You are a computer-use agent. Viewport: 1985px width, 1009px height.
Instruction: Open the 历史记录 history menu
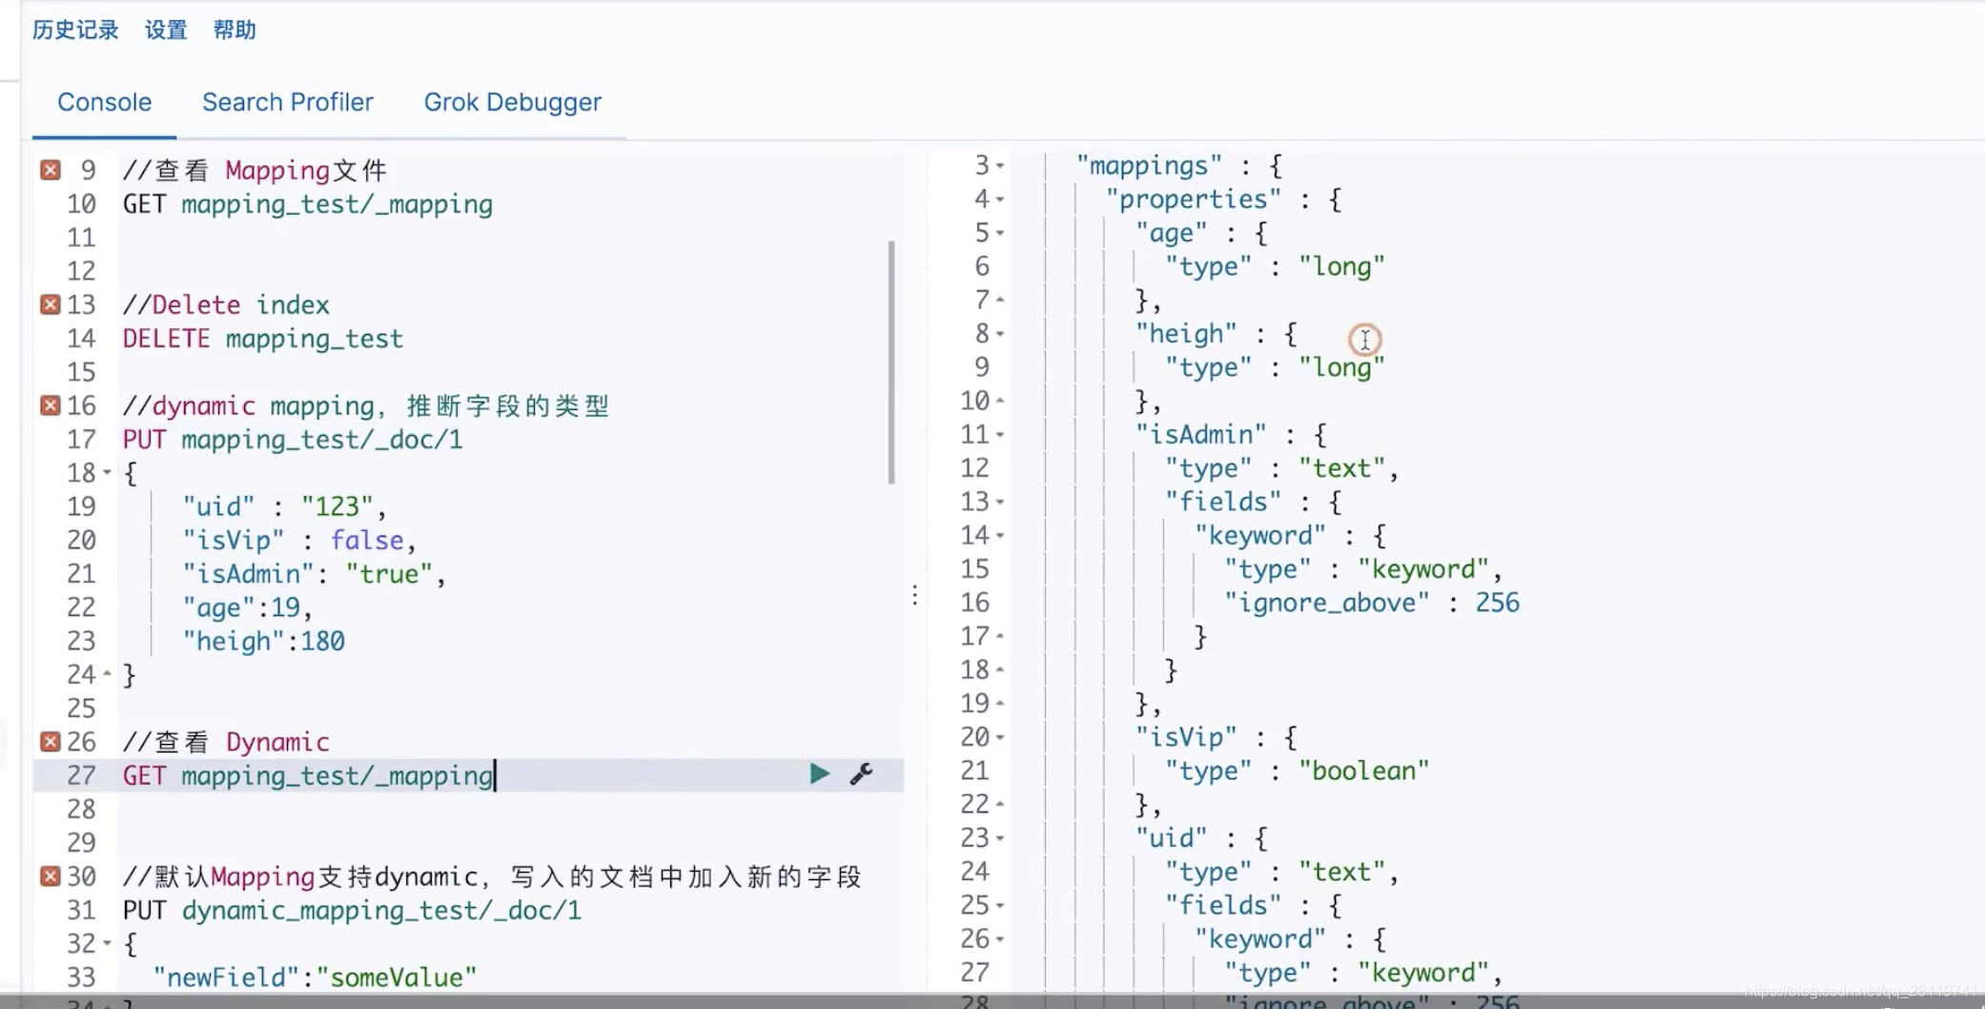pos(74,30)
